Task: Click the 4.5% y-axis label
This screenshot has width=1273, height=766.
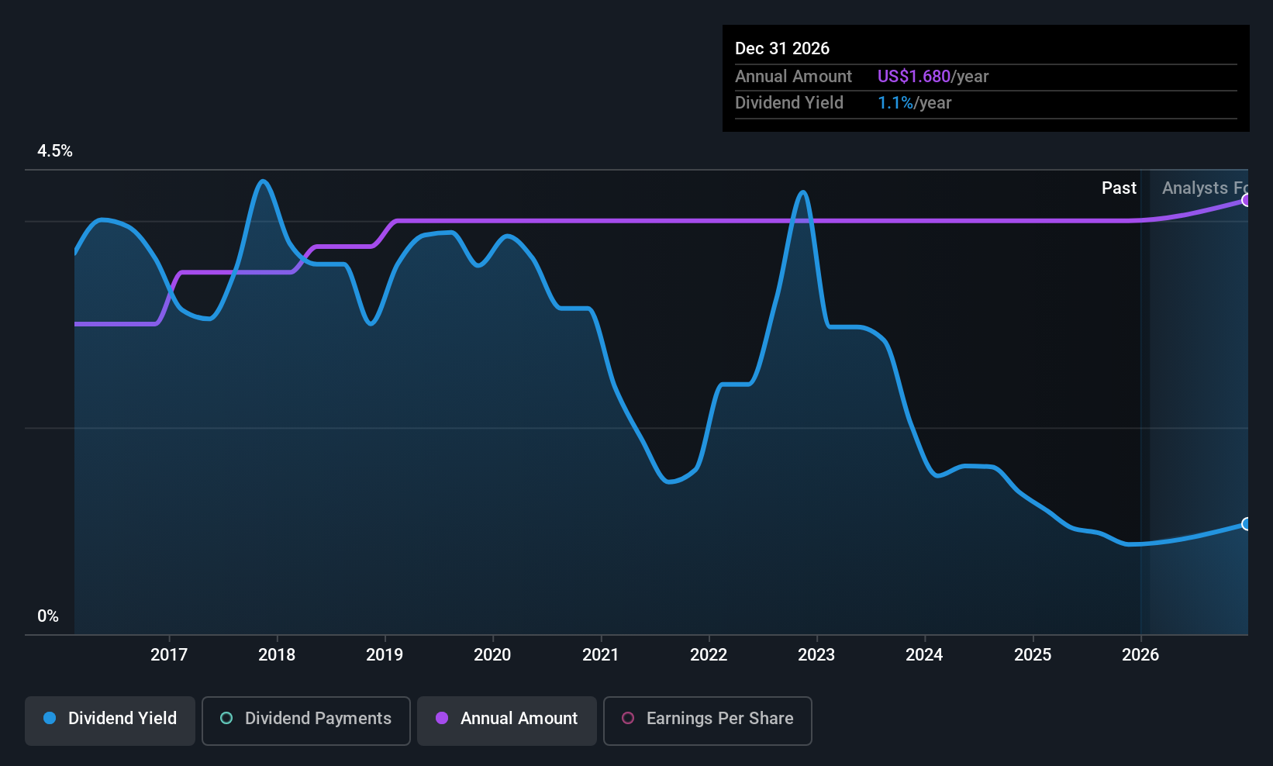Action: tap(55, 151)
